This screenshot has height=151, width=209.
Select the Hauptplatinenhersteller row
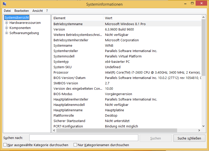pos(127,99)
